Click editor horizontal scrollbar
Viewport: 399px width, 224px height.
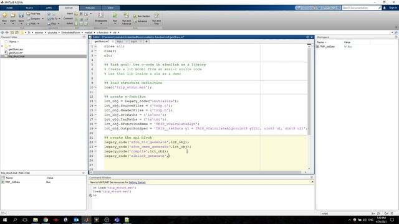197,172
